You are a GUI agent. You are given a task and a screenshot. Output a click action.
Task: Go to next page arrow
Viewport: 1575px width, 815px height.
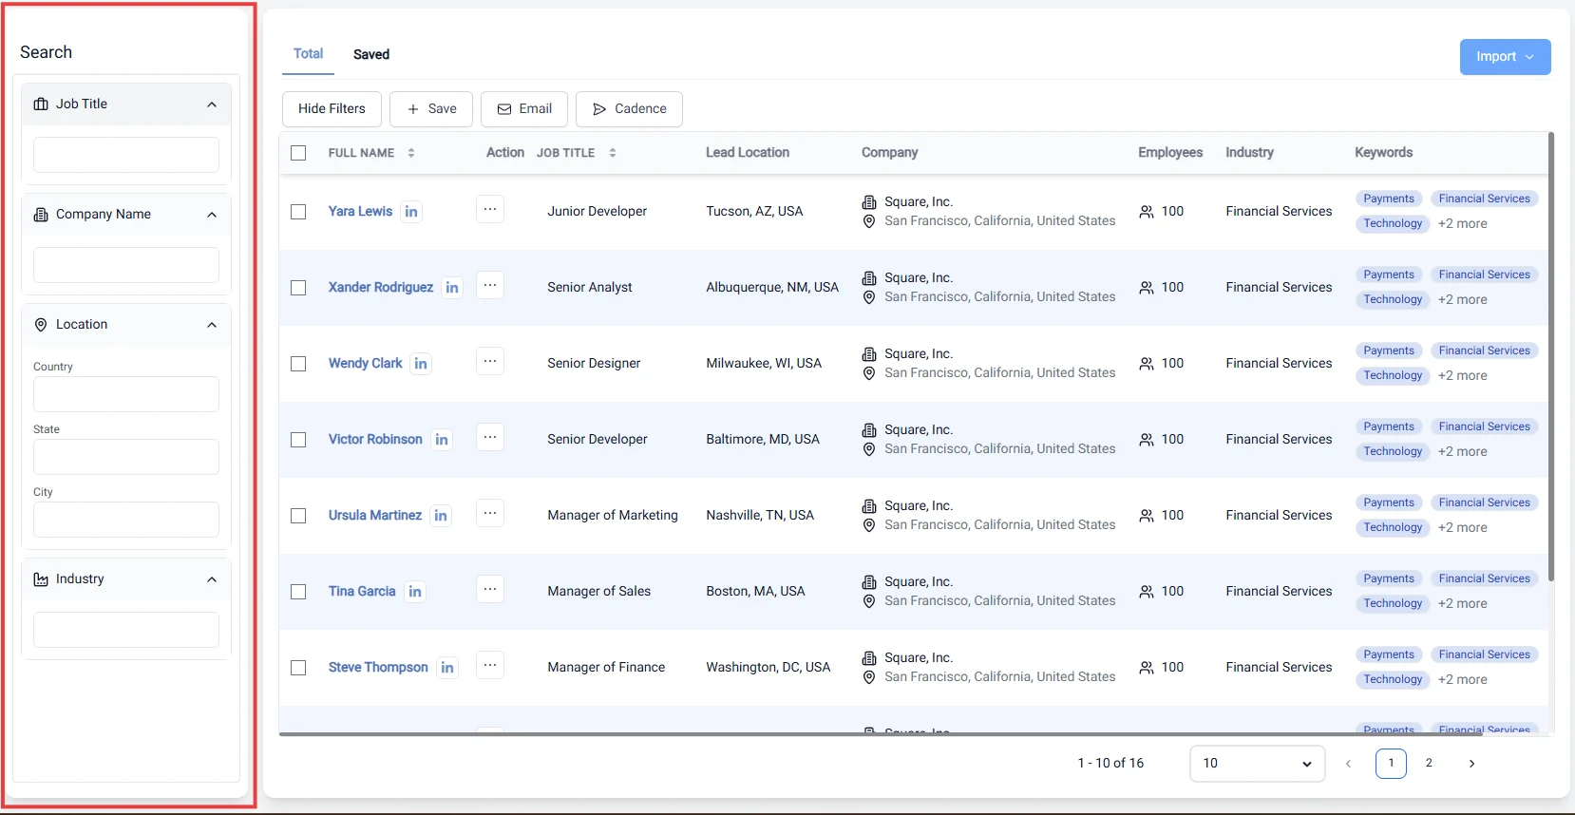coord(1471,764)
